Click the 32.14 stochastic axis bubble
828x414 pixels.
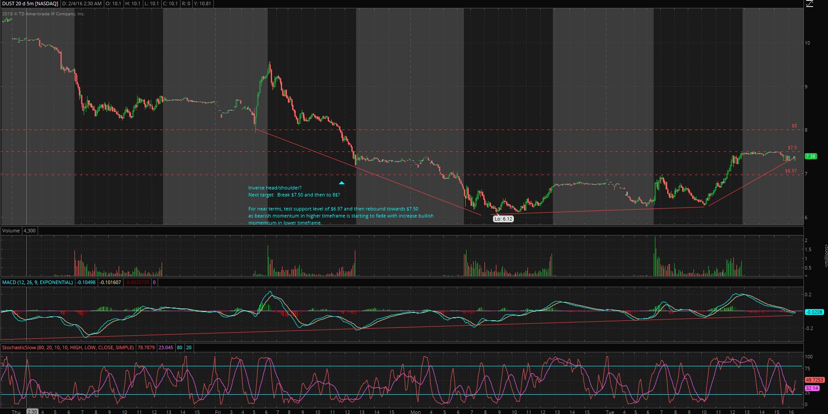coord(812,388)
